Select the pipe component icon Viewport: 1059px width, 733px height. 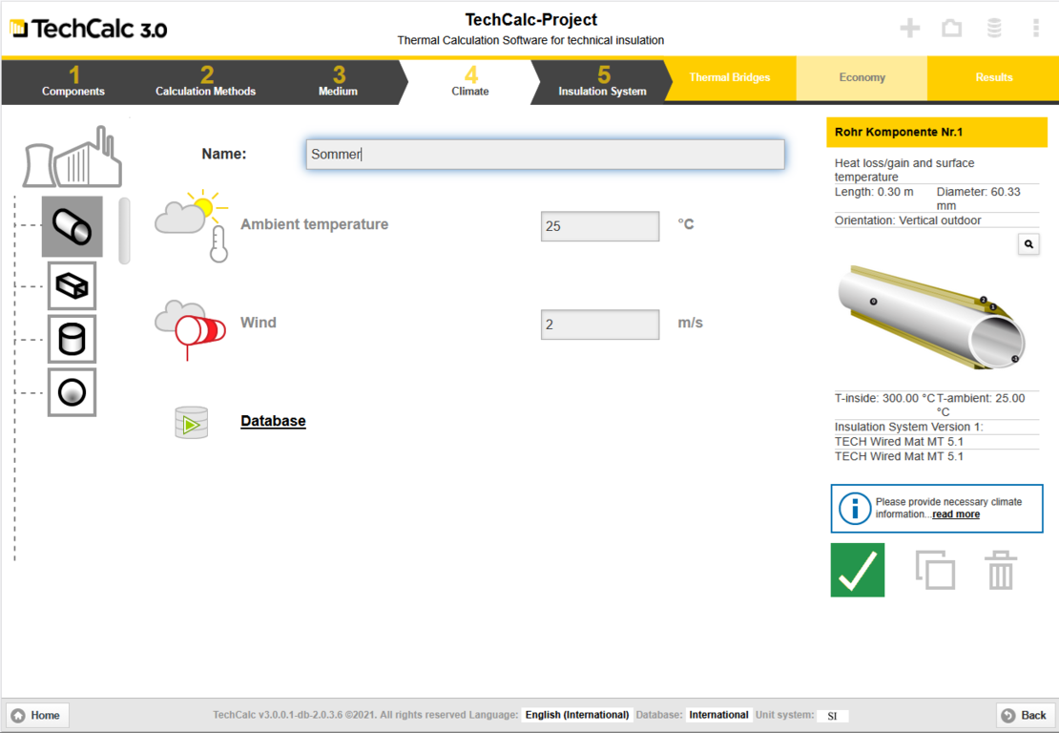(73, 226)
